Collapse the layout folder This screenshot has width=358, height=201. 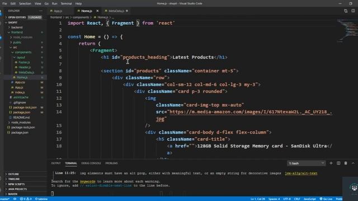21,58
